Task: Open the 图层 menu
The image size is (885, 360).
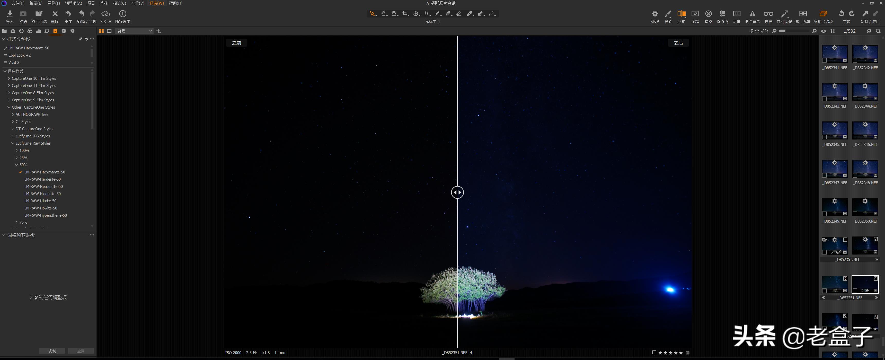Action: (91, 3)
